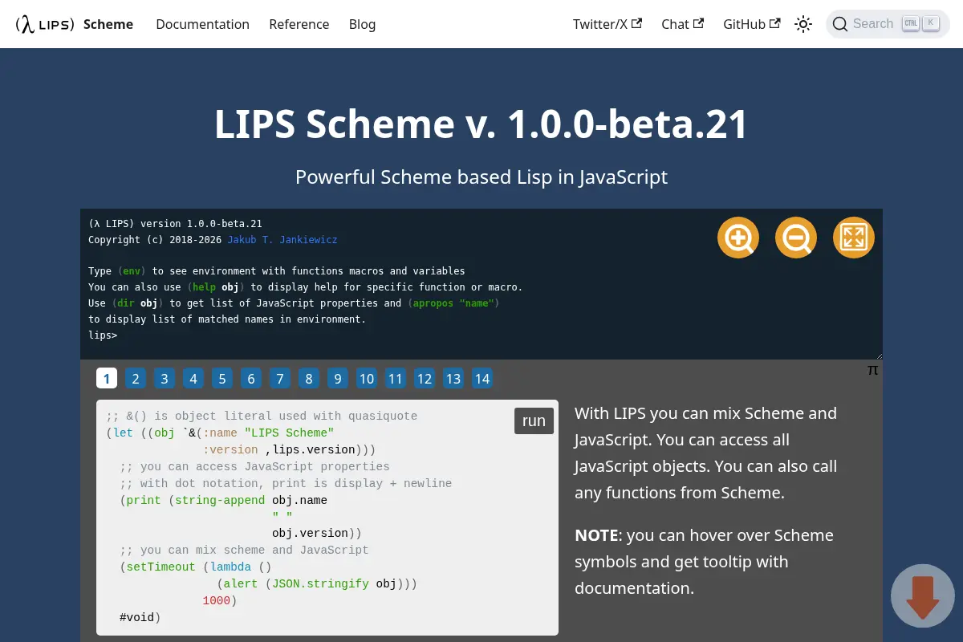Select example page 5

pyautogui.click(x=222, y=378)
